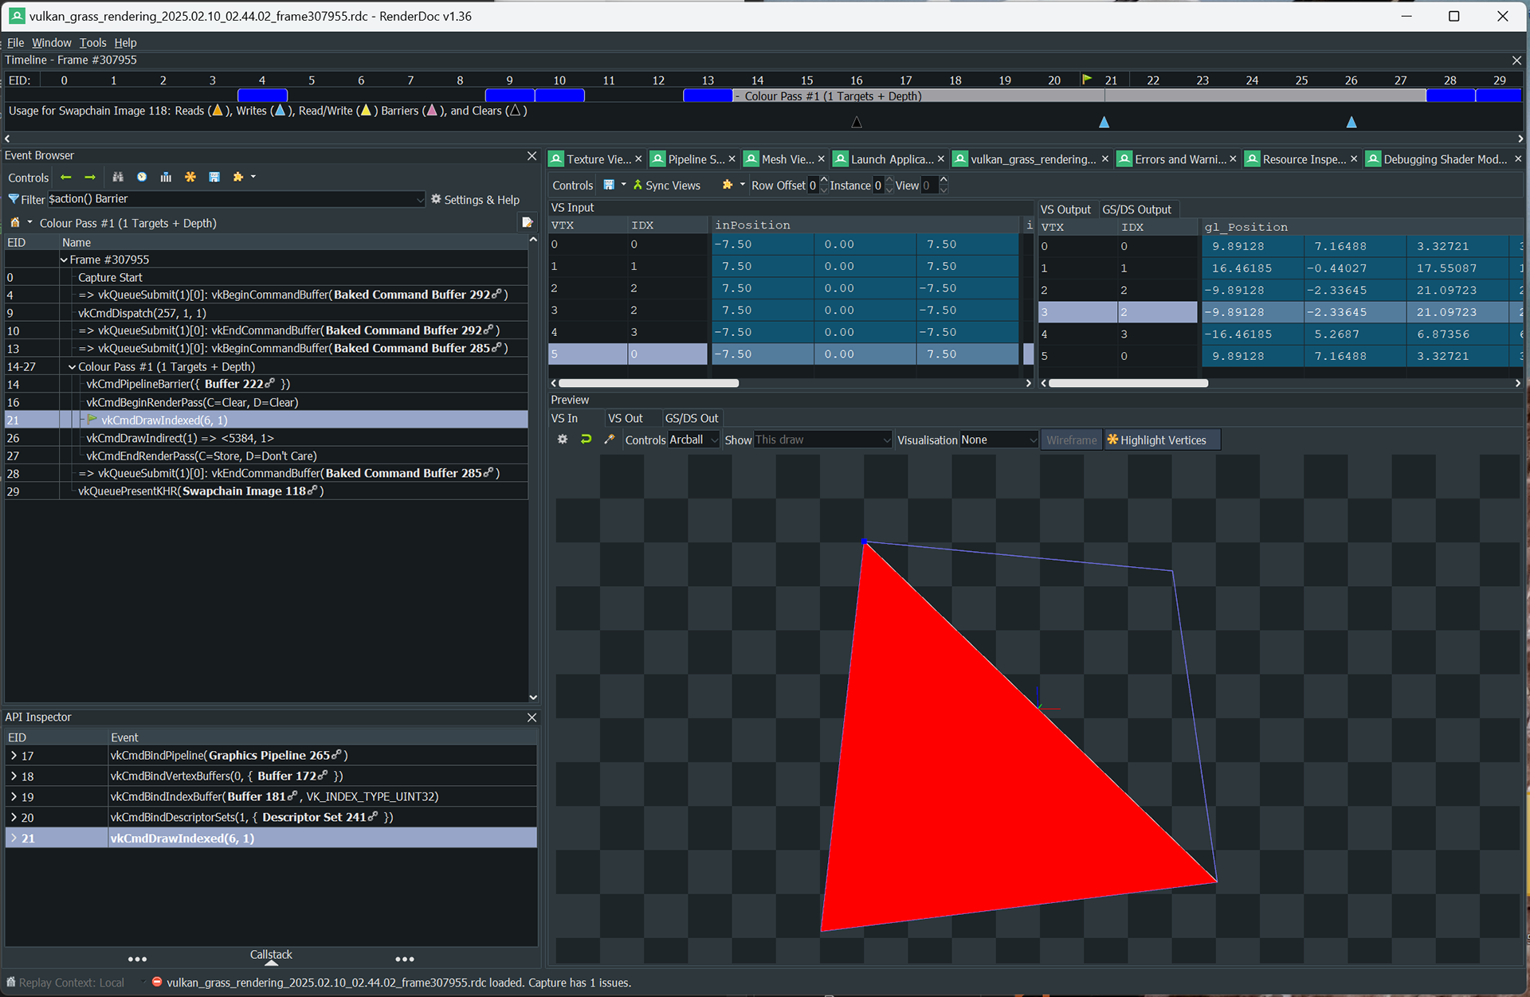
Task: Open the Mesh Viewer export dropdown arrow
Action: [623, 185]
